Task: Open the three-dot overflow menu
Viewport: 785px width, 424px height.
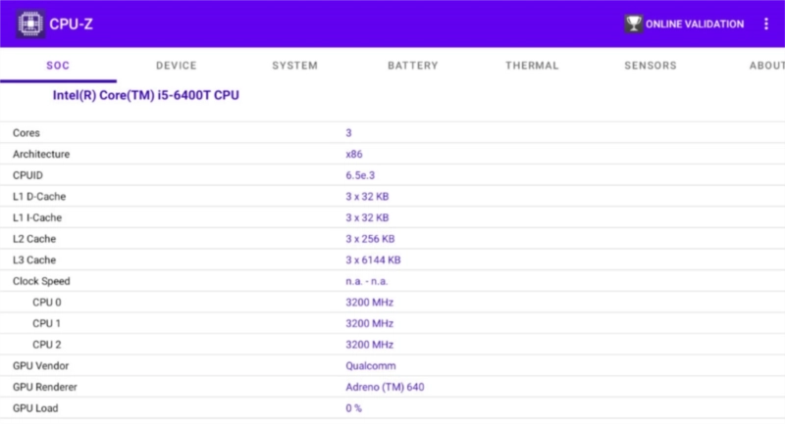Action: pos(766,24)
